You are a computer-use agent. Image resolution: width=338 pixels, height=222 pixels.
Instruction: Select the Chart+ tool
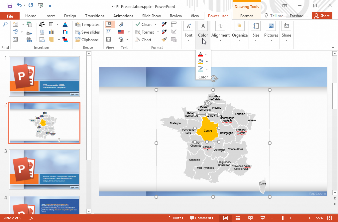tap(144, 40)
